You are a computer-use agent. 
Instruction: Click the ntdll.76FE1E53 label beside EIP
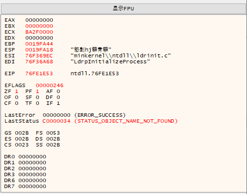[x=95, y=74]
